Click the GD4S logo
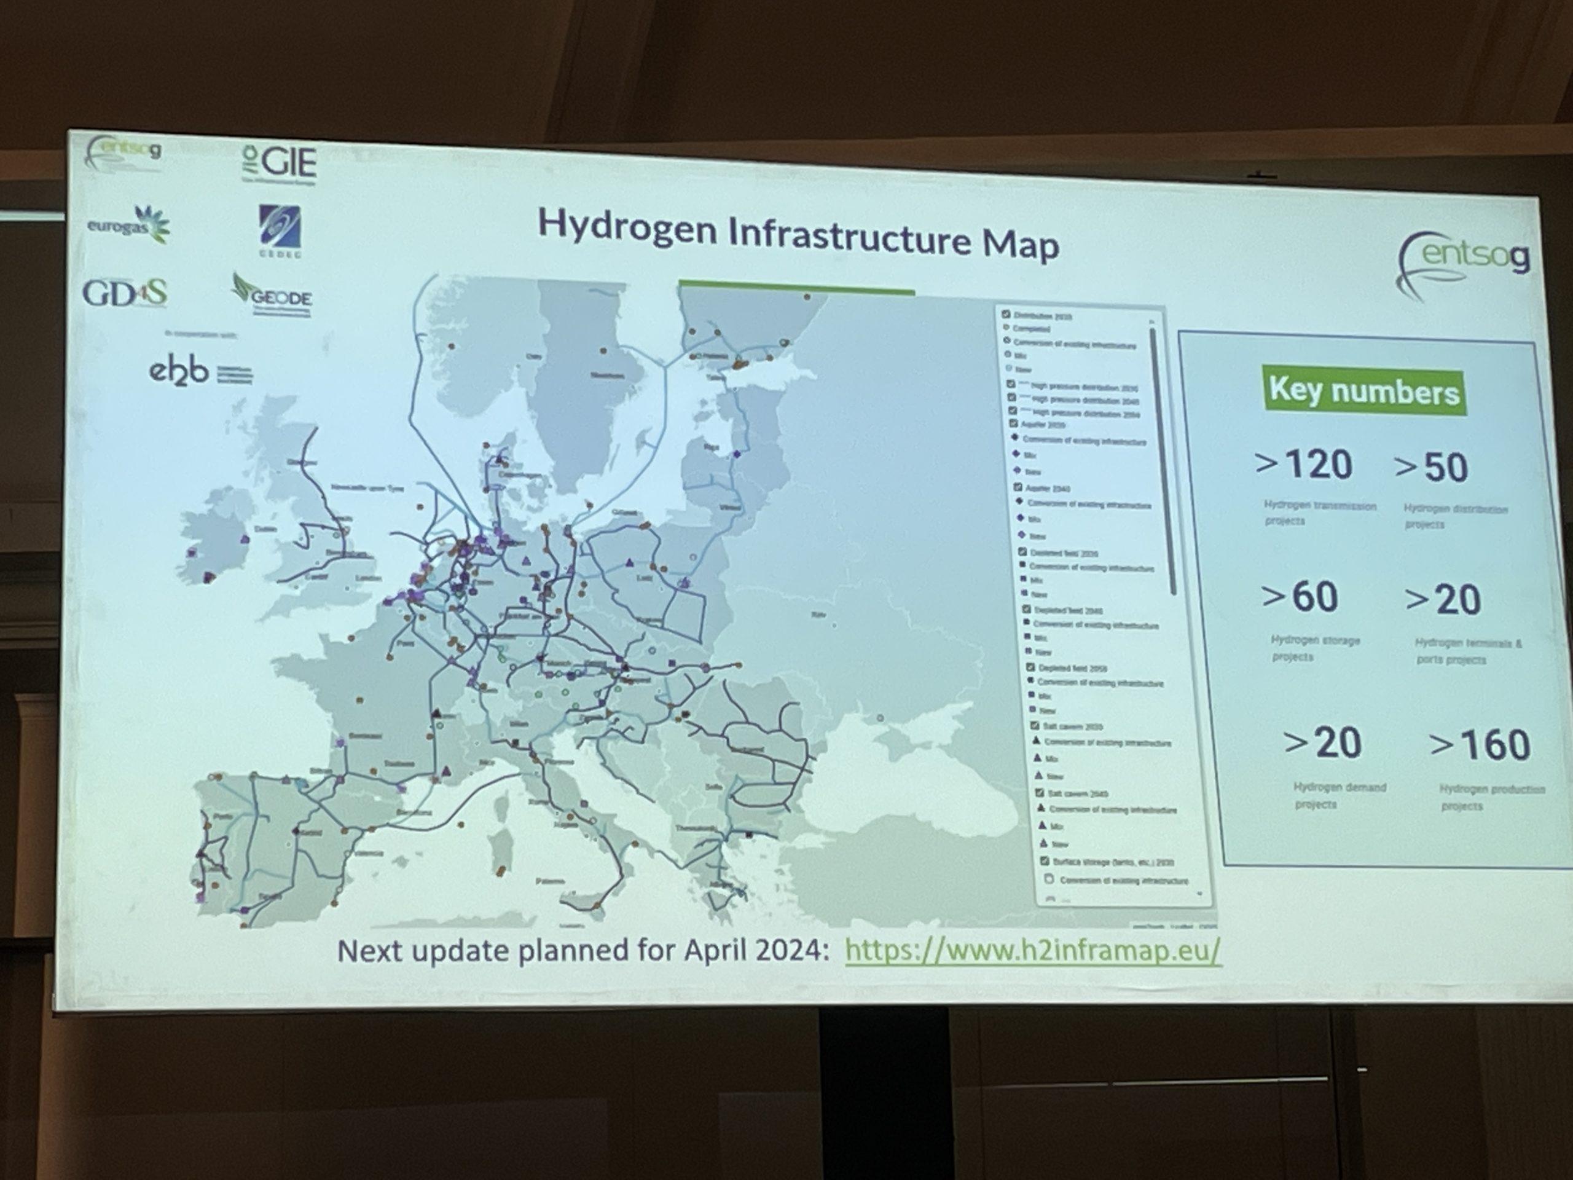The height and width of the screenshot is (1180, 1573). pyautogui.click(x=125, y=293)
